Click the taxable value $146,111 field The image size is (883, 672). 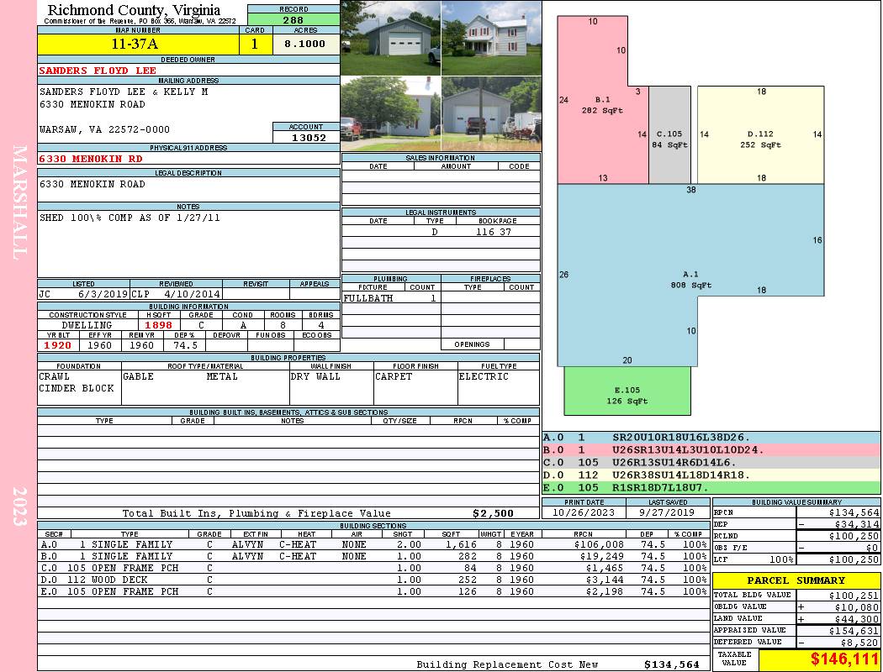coord(819,659)
